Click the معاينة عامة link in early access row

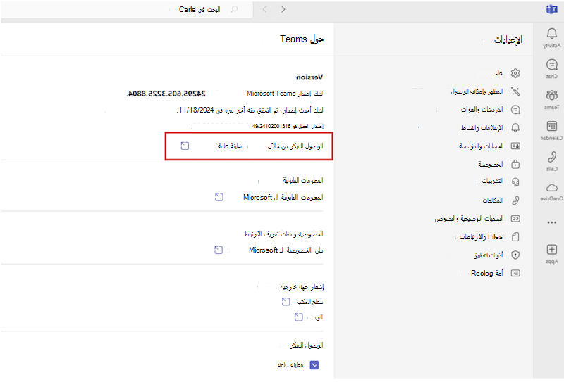click(x=231, y=146)
